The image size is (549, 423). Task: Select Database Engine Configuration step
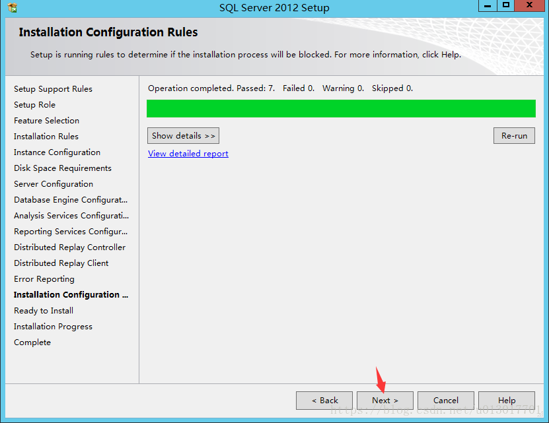71,200
